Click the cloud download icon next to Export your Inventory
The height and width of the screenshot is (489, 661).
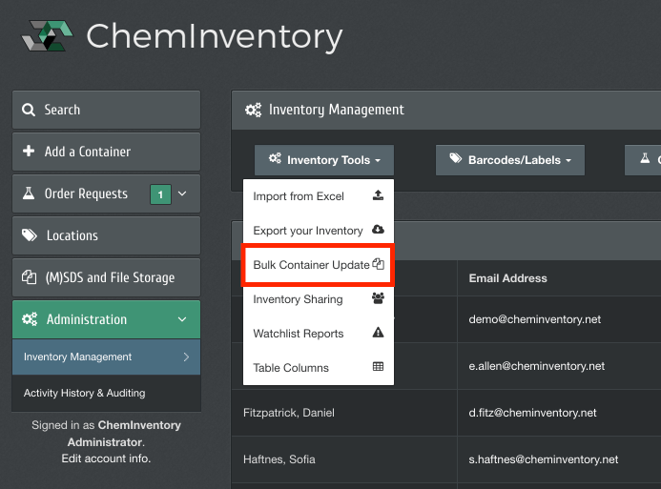coord(378,230)
